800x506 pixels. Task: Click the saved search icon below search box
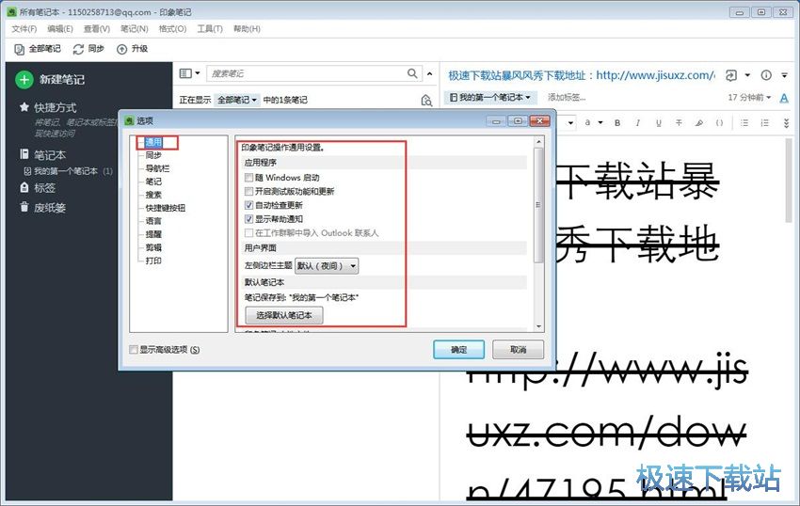point(426,100)
